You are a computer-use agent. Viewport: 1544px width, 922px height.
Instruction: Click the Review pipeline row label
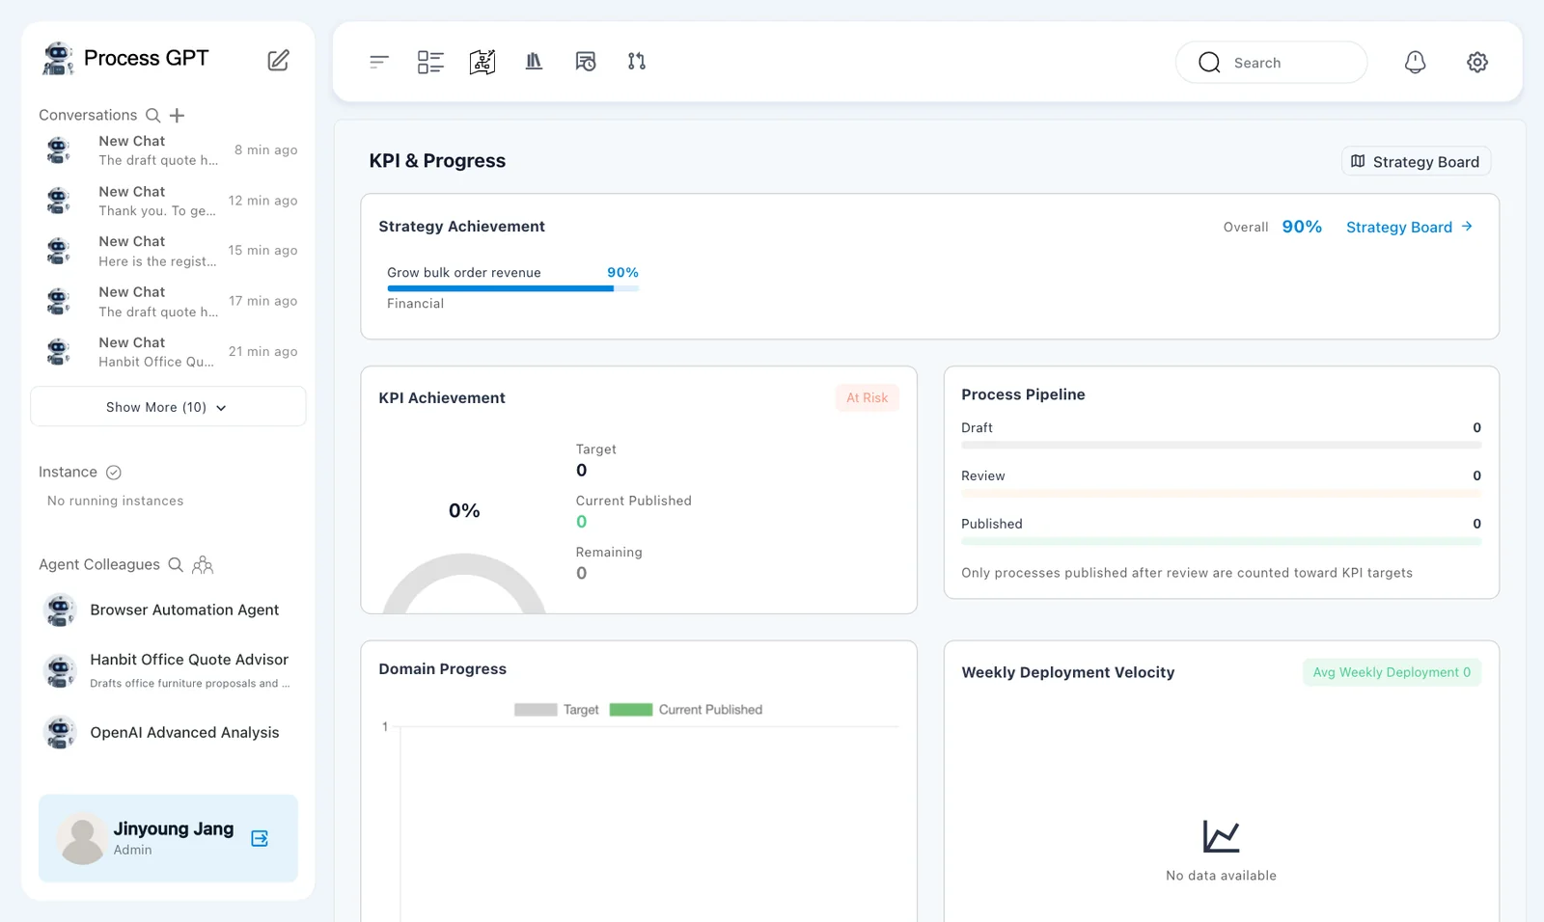982,475
